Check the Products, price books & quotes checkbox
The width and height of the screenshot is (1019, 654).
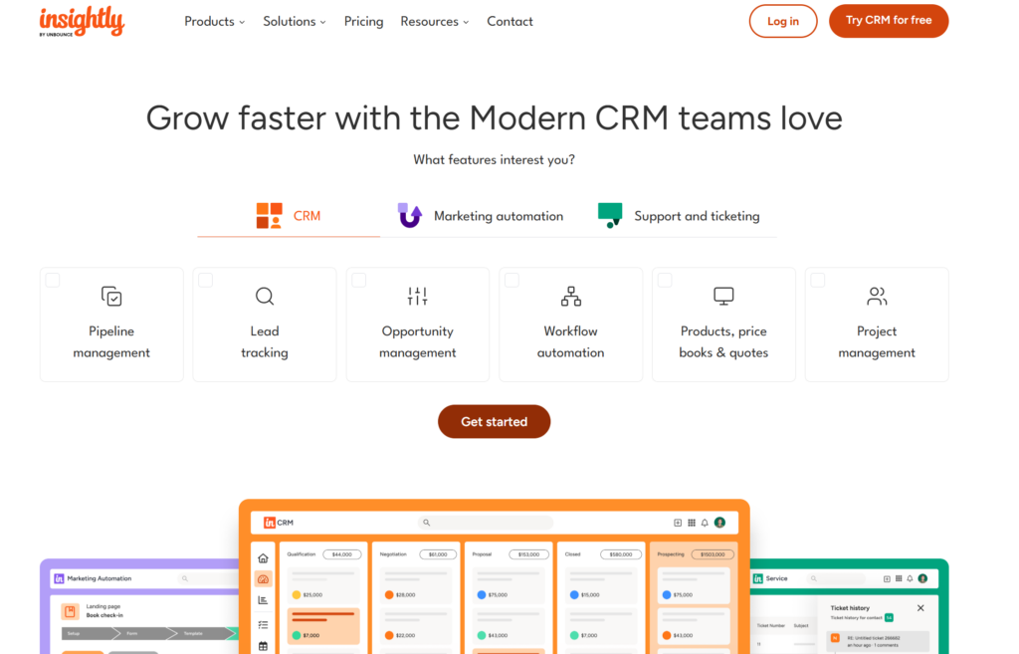(x=665, y=280)
